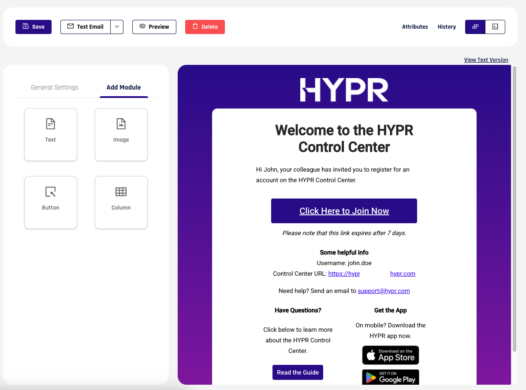Delete this email template
This screenshot has height=390, width=526.
205,27
